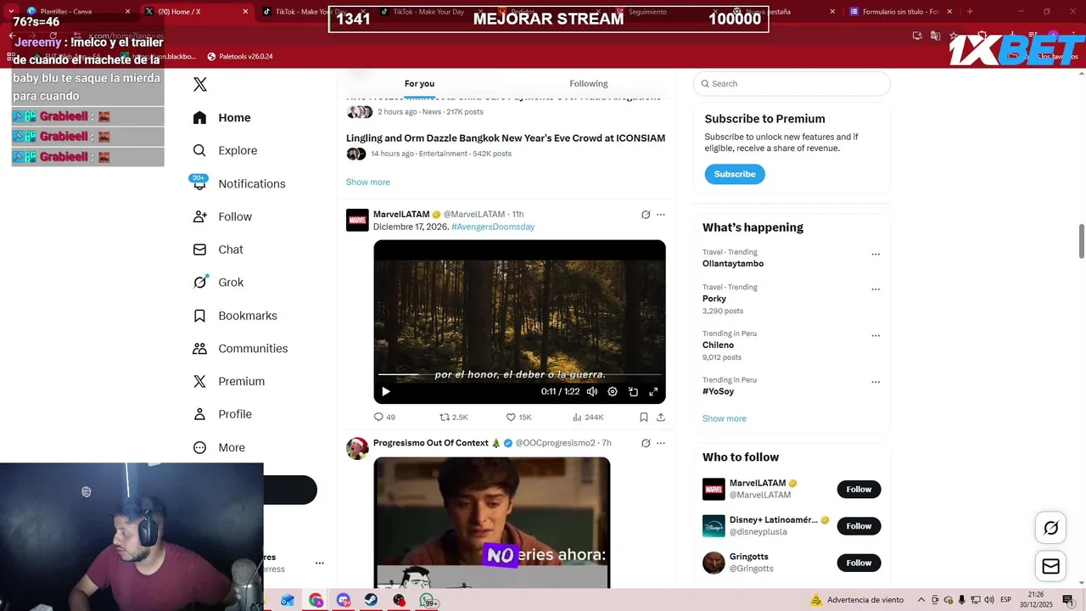Open Profile in sidebar

pos(221,414)
